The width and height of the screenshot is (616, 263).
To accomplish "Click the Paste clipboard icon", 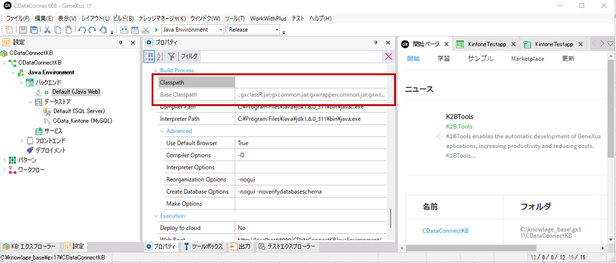I will click(x=69, y=30).
